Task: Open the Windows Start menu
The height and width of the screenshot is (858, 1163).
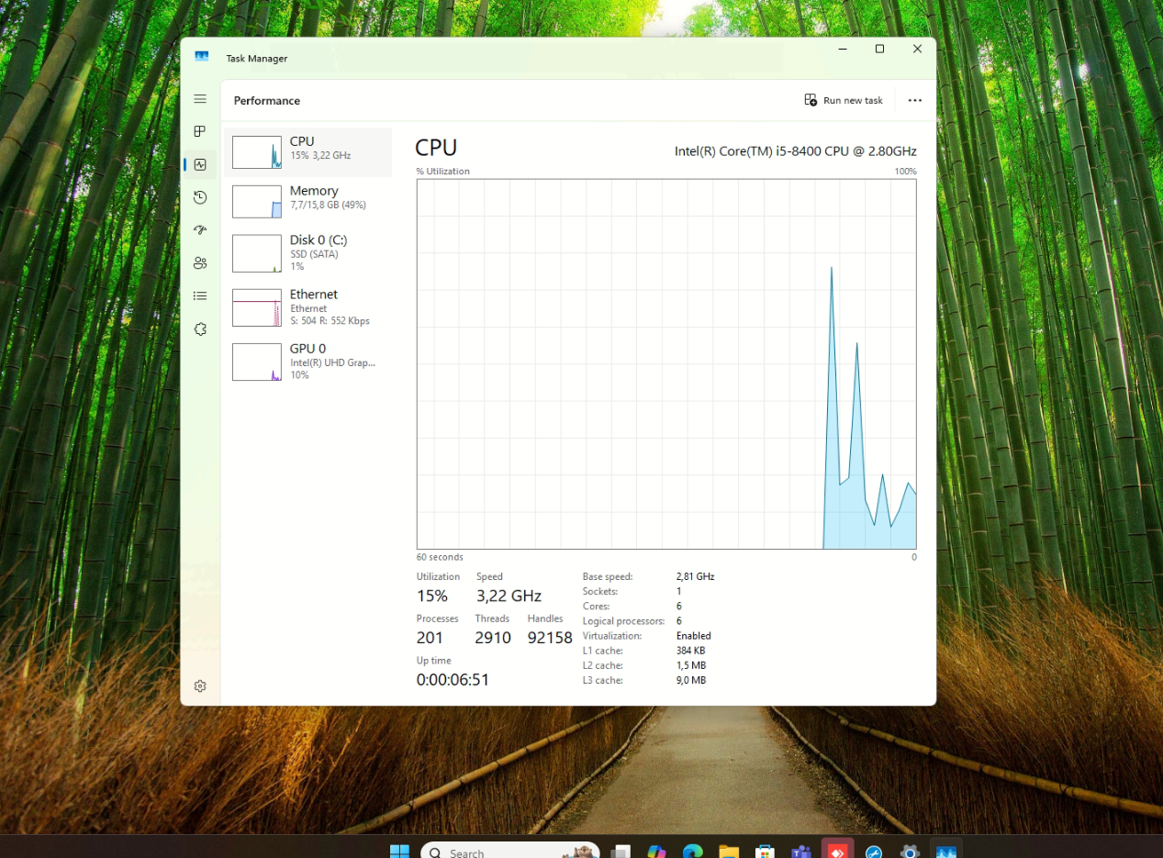Action: tap(399, 852)
